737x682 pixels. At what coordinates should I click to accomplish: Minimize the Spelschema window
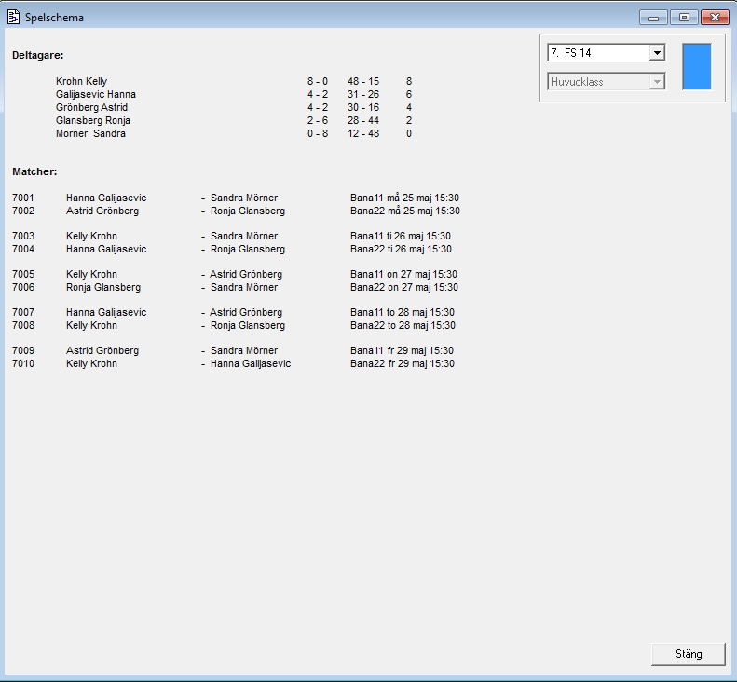653,17
